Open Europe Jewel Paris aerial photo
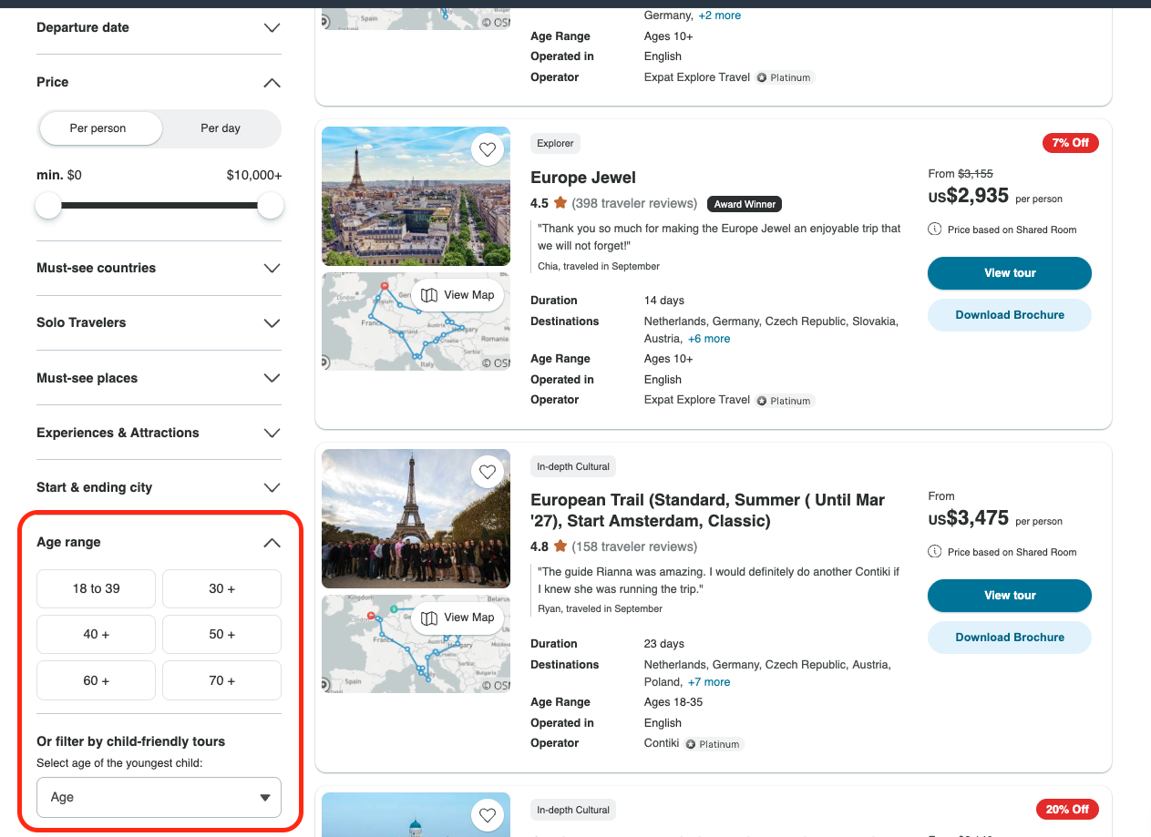This screenshot has height=837, width=1151. 416,196
